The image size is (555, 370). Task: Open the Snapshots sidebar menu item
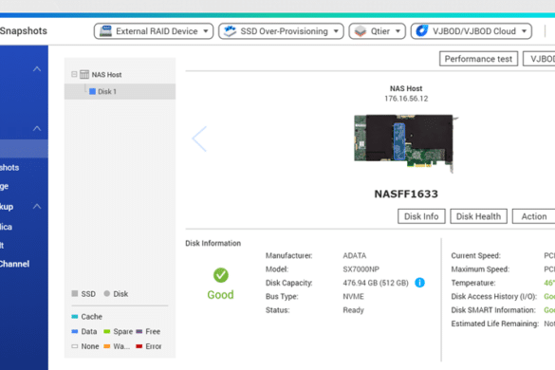coord(9,168)
